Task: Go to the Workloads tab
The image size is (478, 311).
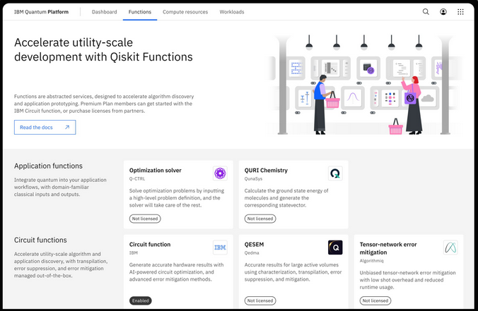Action: point(232,12)
